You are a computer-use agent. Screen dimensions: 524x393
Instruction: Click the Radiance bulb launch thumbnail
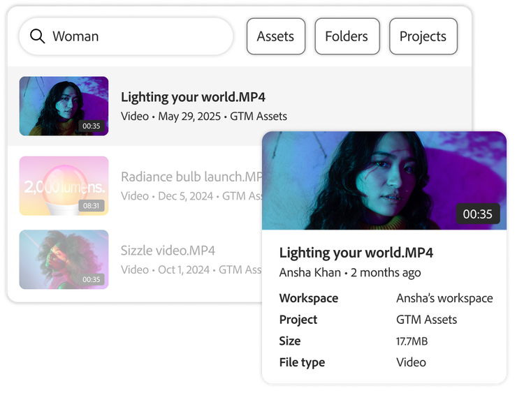point(64,186)
